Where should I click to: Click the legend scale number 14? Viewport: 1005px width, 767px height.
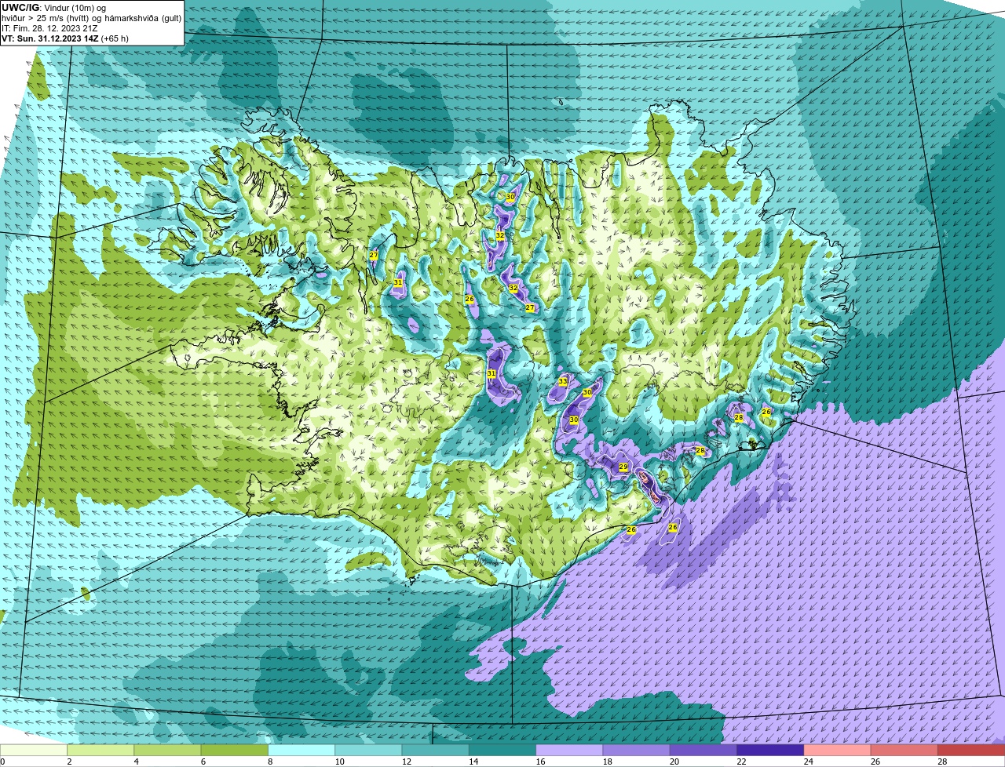(473, 762)
